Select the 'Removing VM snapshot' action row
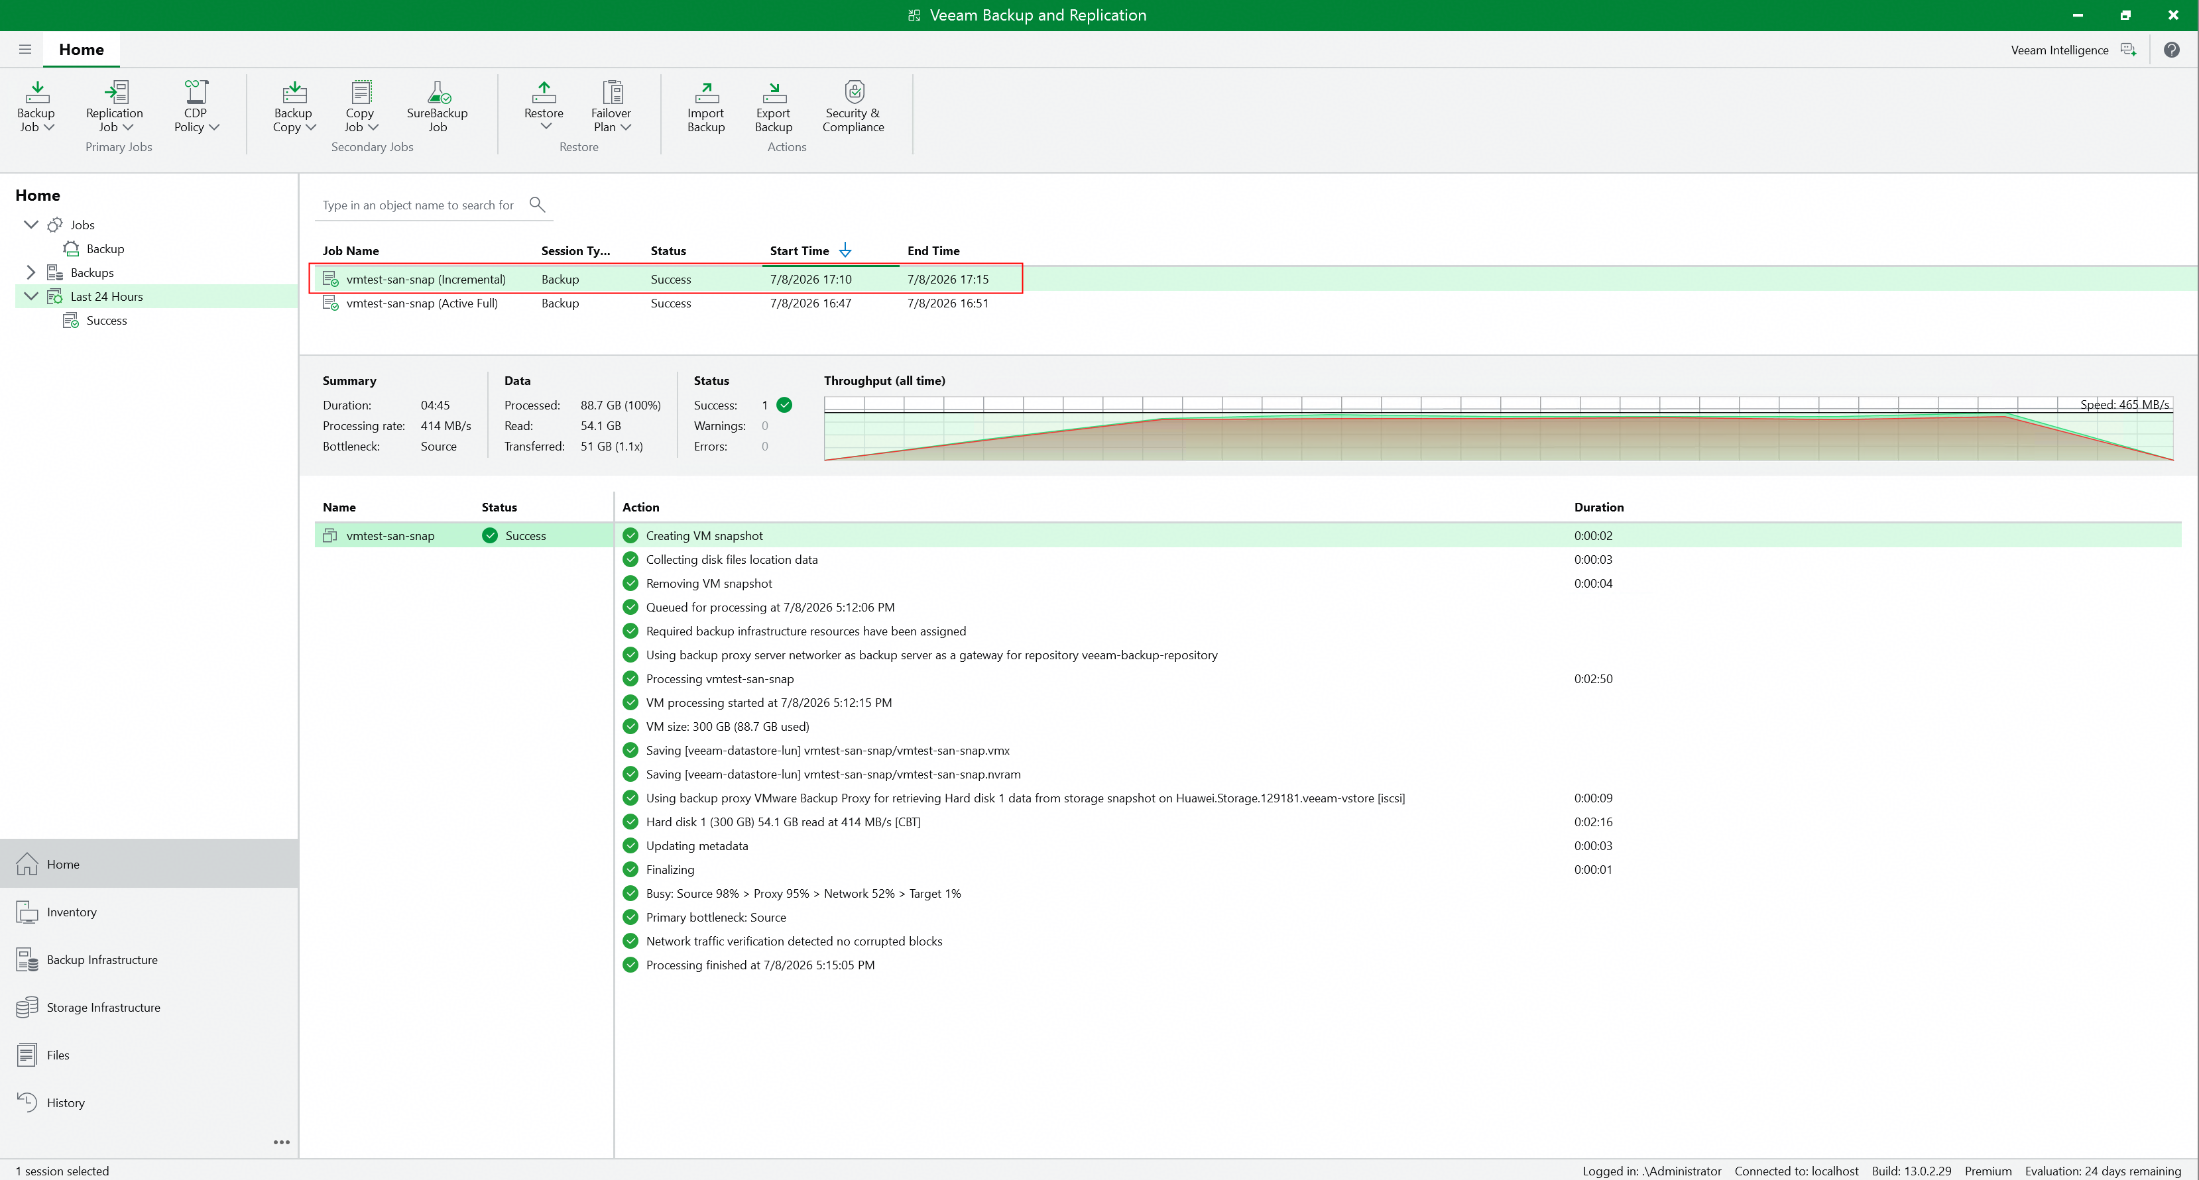Viewport: 2199px width, 1180px height. pos(1397,584)
